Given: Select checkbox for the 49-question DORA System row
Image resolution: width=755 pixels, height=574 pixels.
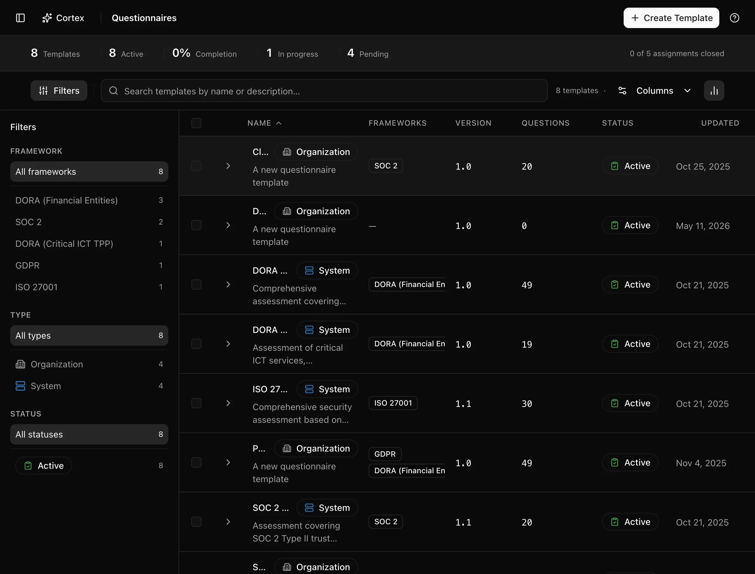Looking at the screenshot, I should pyautogui.click(x=196, y=284).
